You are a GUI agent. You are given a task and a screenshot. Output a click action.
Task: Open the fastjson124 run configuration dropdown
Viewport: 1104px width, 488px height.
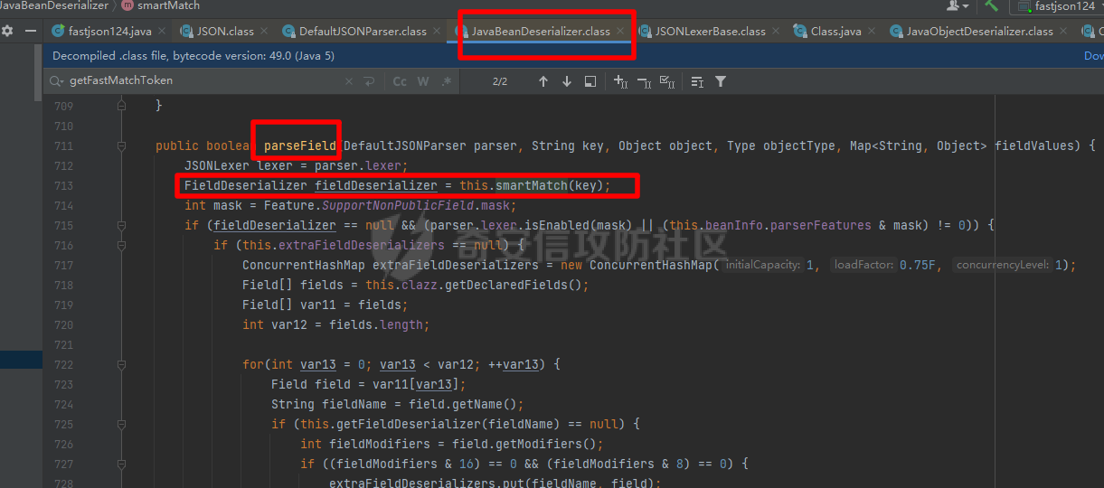point(1062,6)
